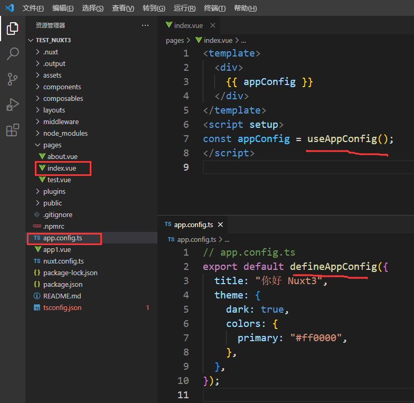Expand the node_modules folder
Viewport: 414px width, 403px height.
pos(38,133)
